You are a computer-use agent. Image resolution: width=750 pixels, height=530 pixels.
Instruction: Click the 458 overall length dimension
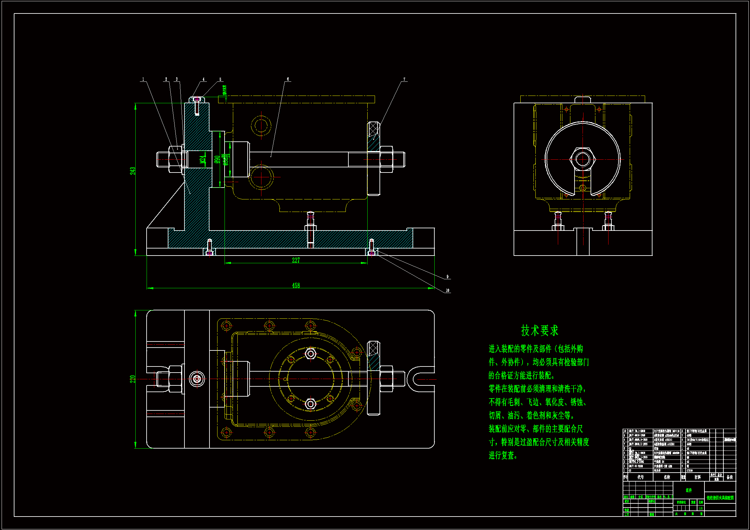click(x=296, y=285)
